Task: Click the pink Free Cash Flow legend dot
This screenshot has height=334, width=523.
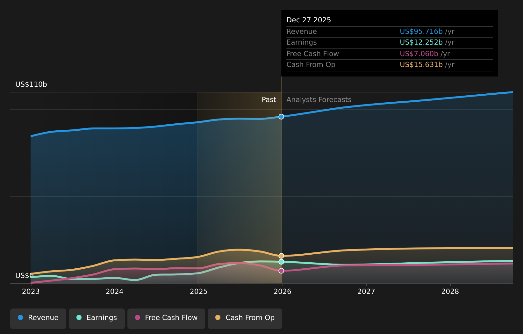Action: click(x=137, y=317)
